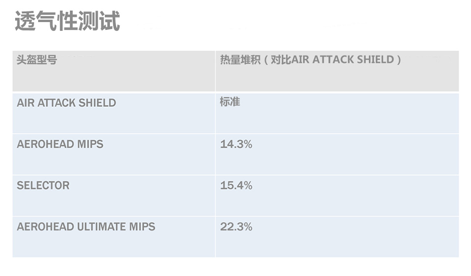Click the 15.4% value
This screenshot has height=276, width=471.
[236, 185]
